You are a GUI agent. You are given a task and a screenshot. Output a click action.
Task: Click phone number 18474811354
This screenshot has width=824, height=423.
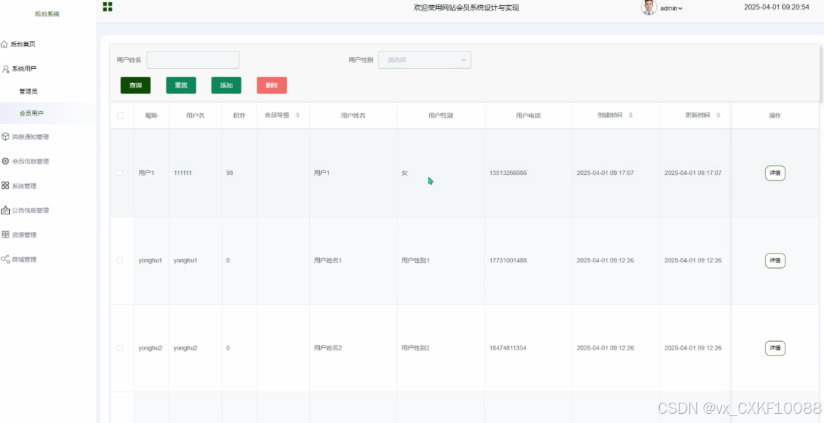(508, 348)
